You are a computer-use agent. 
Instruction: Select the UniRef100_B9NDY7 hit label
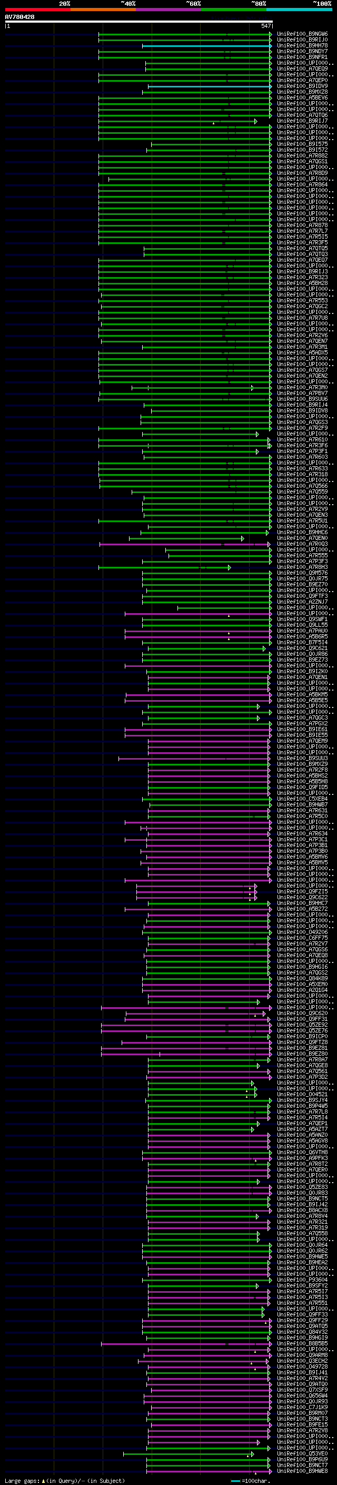(302, 51)
